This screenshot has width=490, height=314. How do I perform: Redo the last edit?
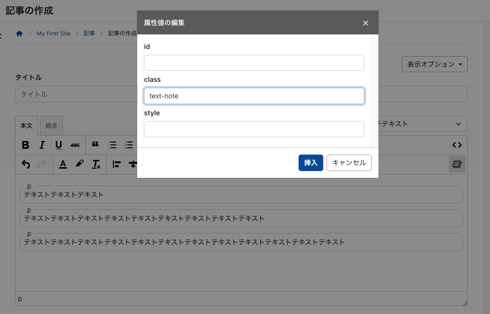(42, 164)
